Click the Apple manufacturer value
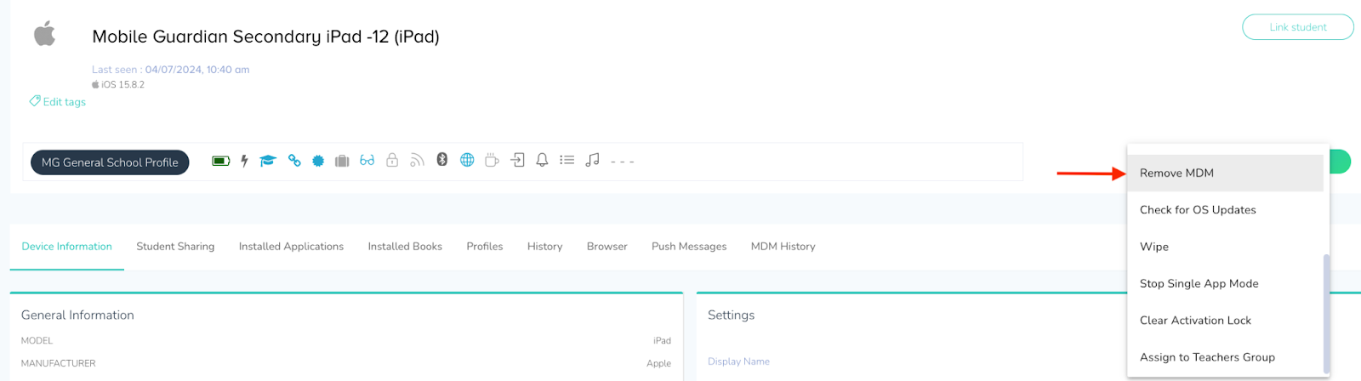 pyautogui.click(x=658, y=363)
